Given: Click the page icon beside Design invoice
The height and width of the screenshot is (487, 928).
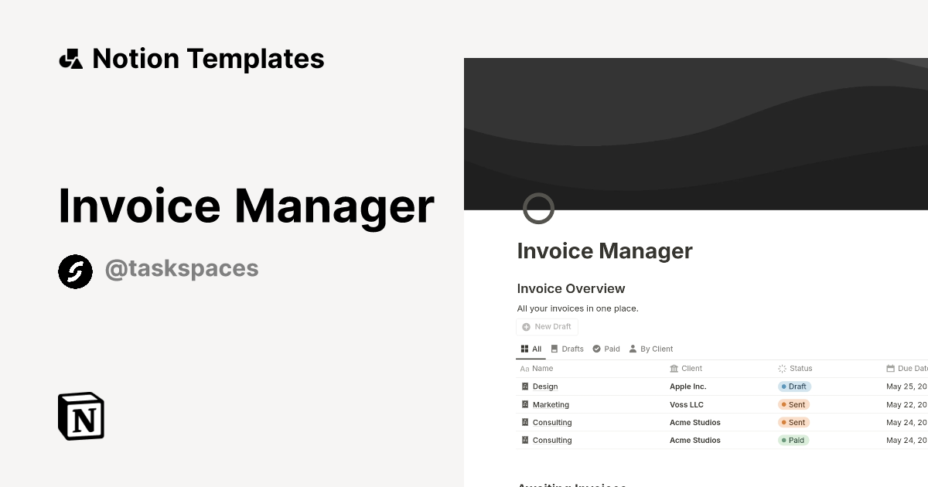Looking at the screenshot, I should tap(525, 387).
